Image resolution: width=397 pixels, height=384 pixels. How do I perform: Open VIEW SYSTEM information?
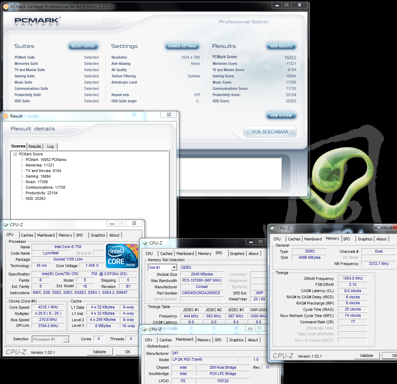click(x=281, y=116)
